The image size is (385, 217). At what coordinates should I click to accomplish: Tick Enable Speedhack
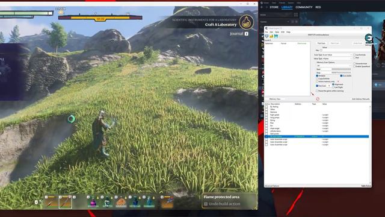click(x=354, y=66)
